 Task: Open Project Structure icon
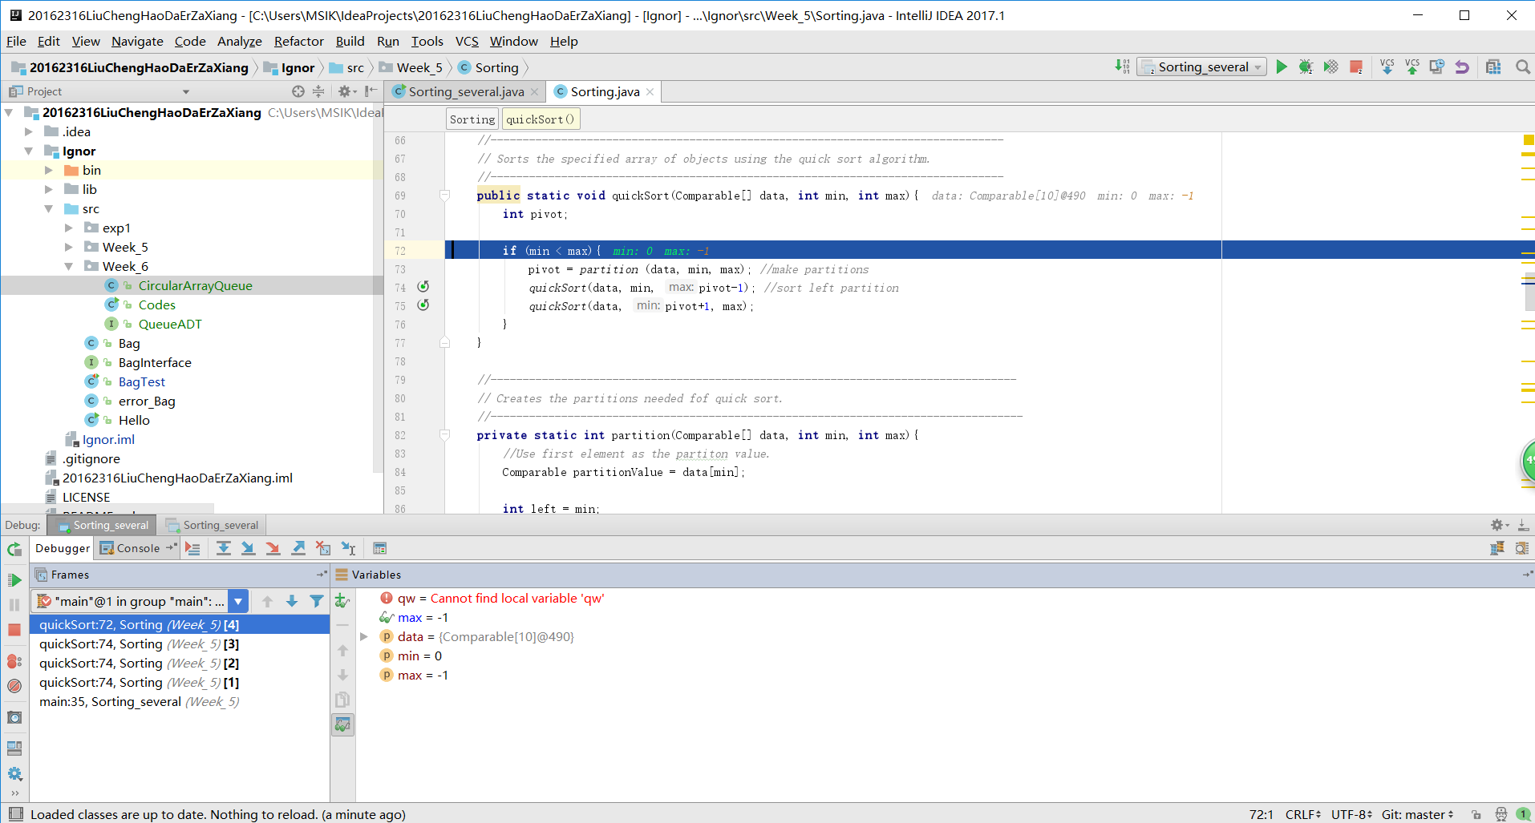(1493, 67)
